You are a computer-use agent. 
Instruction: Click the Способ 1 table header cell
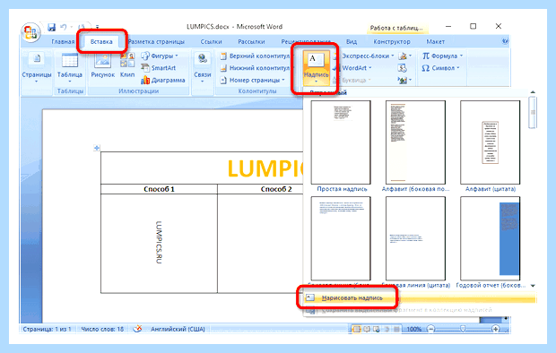(159, 189)
